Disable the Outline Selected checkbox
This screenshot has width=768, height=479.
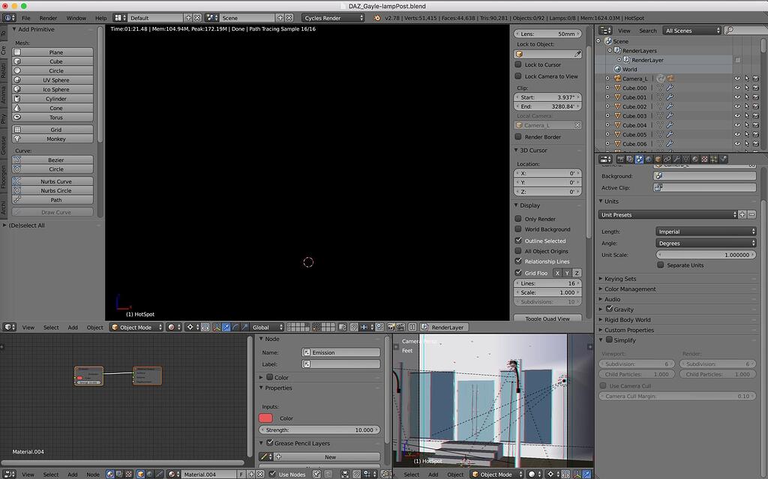tap(518, 241)
